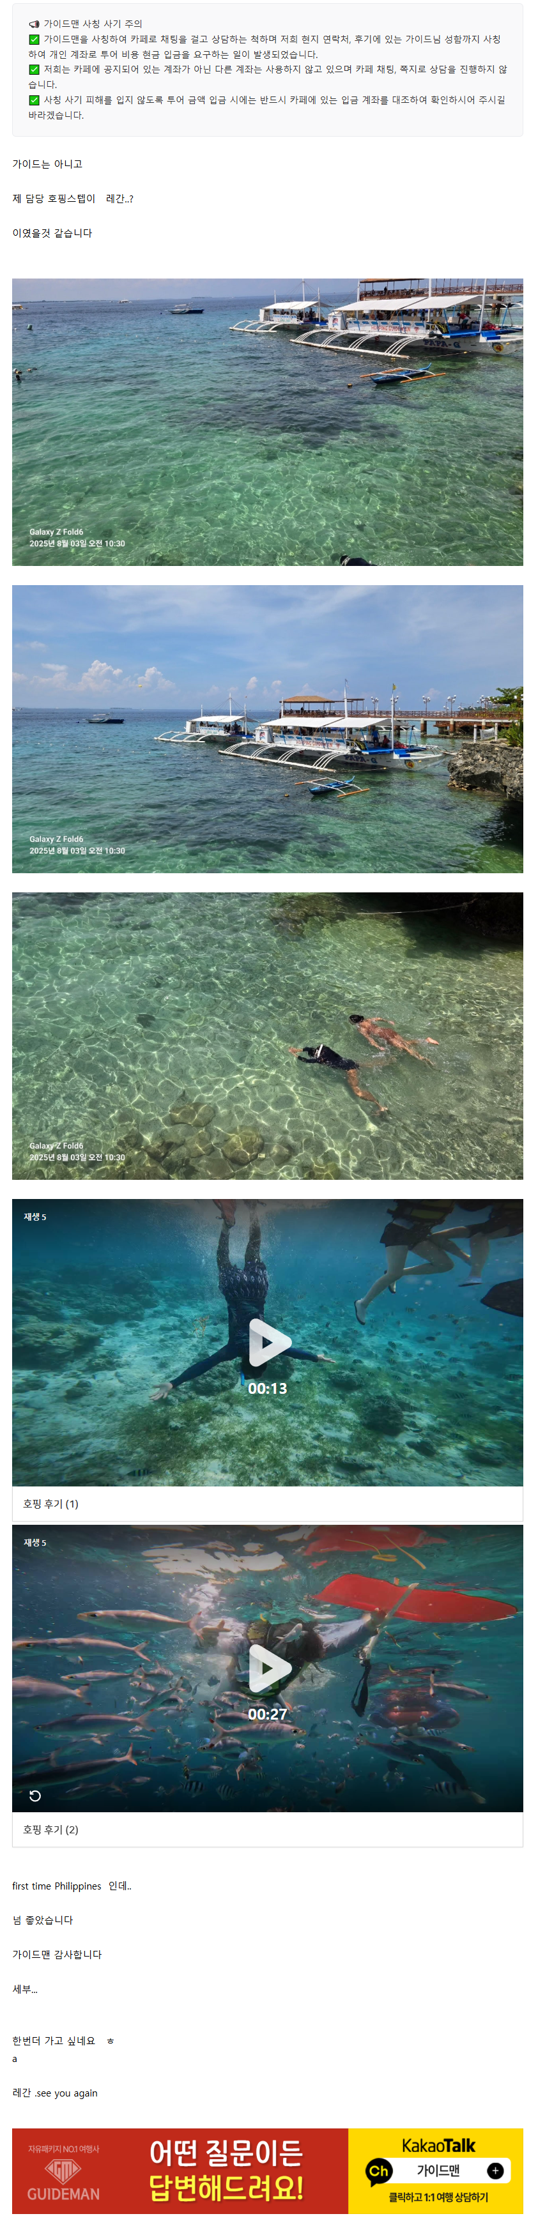
Task: Open the first photo of boats at sea
Action: pyautogui.click(x=268, y=422)
